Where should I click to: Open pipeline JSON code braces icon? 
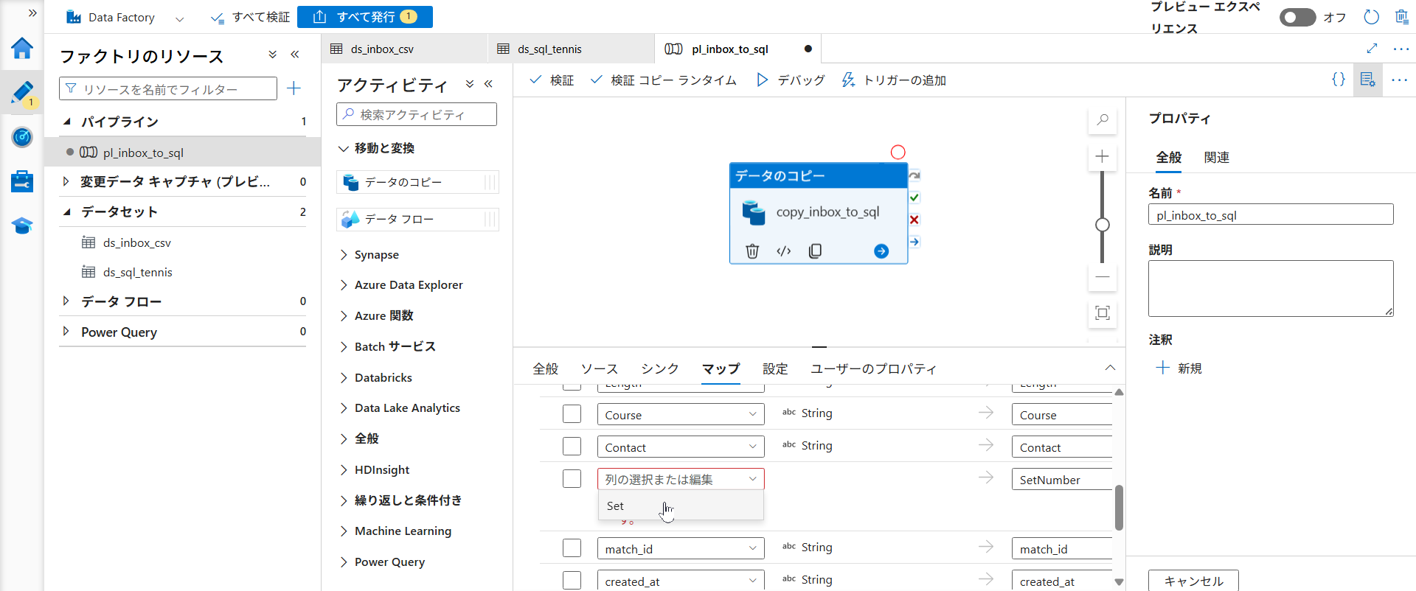coord(1338,80)
